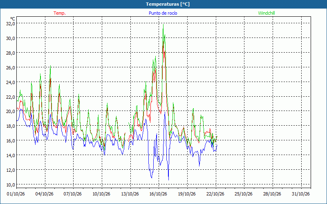Click the 10,0 y-axis label
Viewport: 327px width, 204px height.
(11, 185)
